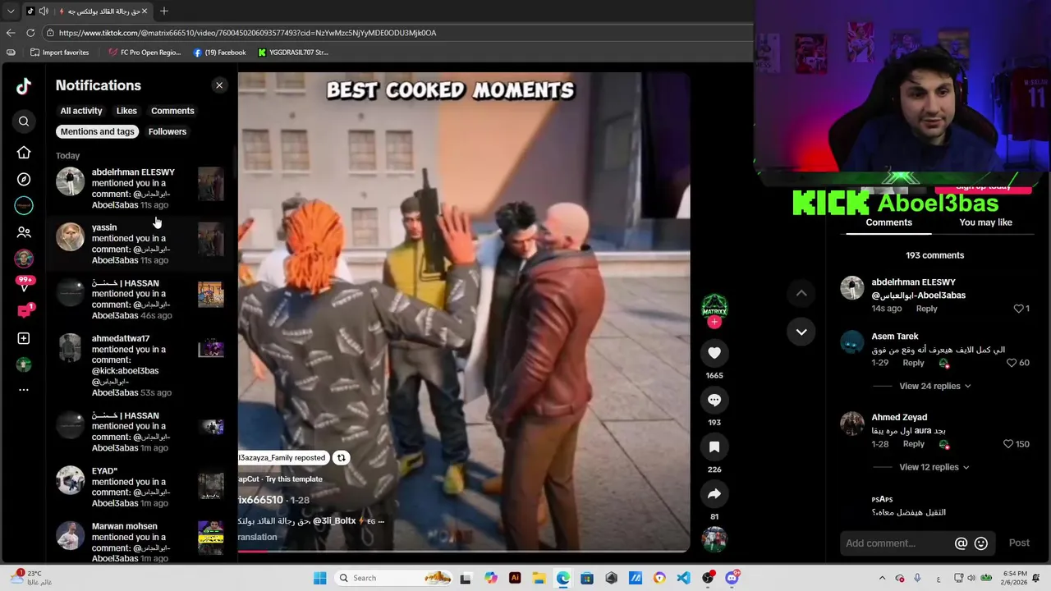Reload the page in browser toolbar
This screenshot has width=1051, height=591.
point(30,33)
